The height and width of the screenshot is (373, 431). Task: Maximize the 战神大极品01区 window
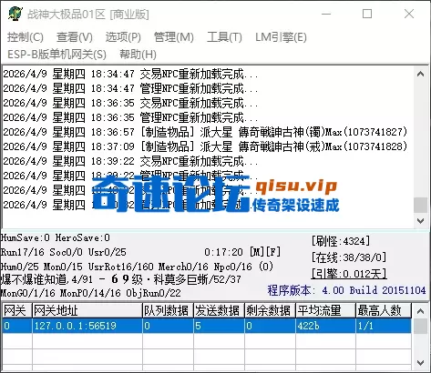[x=367, y=14]
